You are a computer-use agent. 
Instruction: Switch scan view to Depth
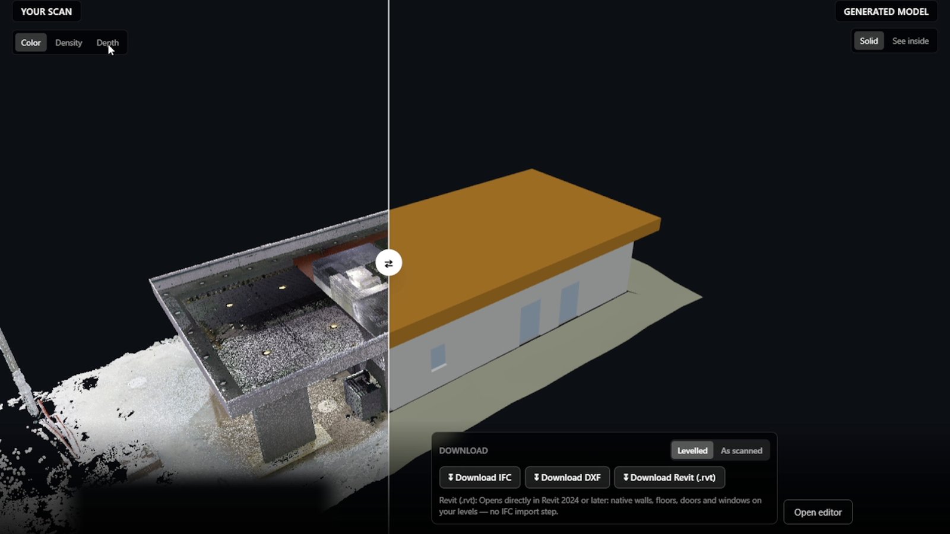coord(107,43)
